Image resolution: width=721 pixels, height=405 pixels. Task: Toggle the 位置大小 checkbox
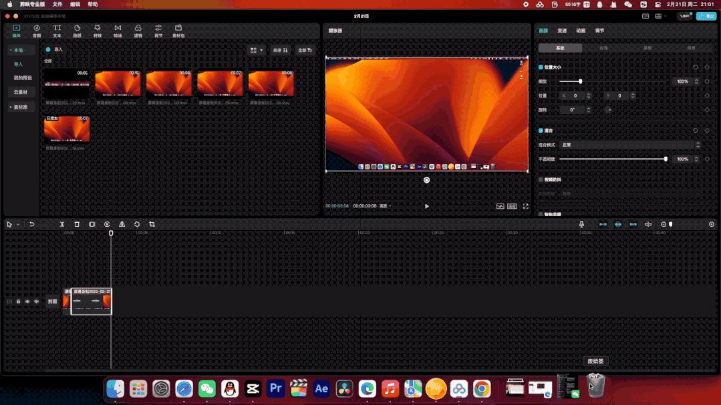pos(541,67)
